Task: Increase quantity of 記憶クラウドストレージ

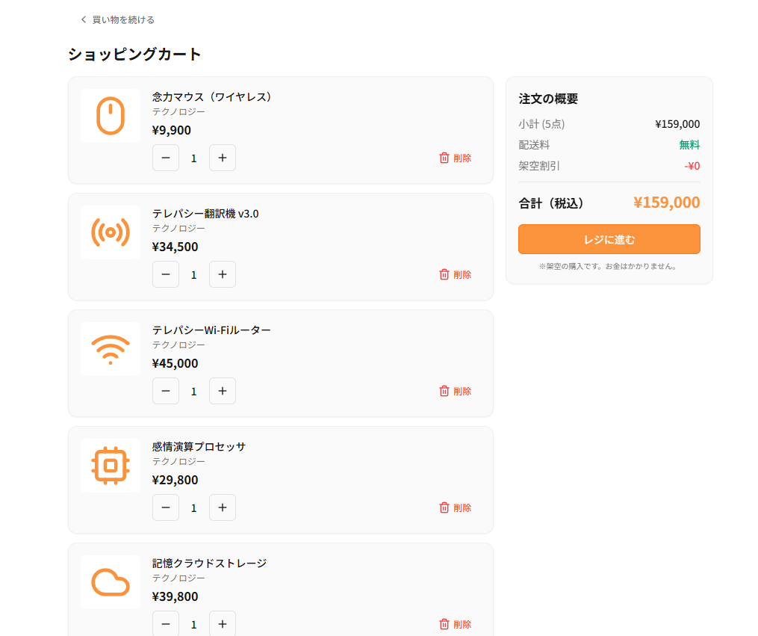Action: (x=222, y=623)
